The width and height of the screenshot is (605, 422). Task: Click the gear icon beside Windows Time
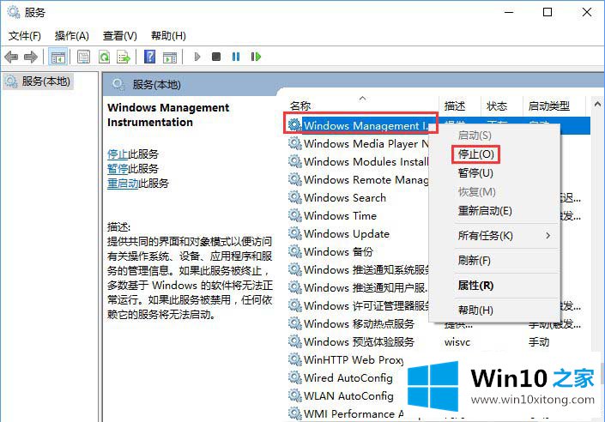click(295, 215)
